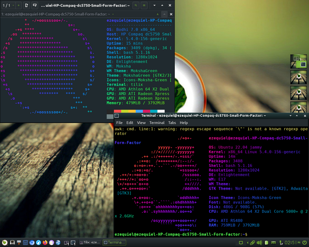The height and width of the screenshot is (247, 309).
Task: Click the terminal iconified app icon in taskbar
Action: point(73,243)
